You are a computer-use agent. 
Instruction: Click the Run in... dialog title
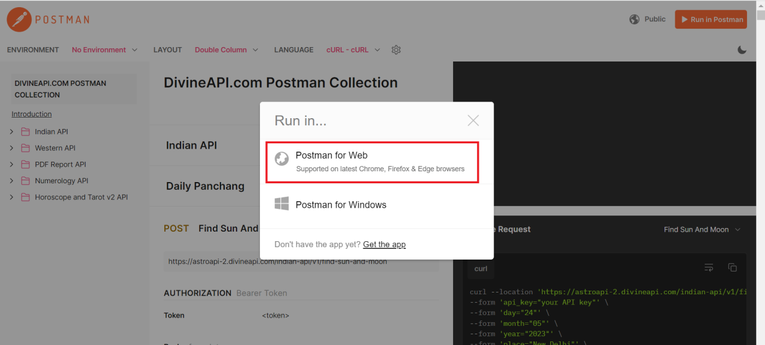tap(301, 121)
